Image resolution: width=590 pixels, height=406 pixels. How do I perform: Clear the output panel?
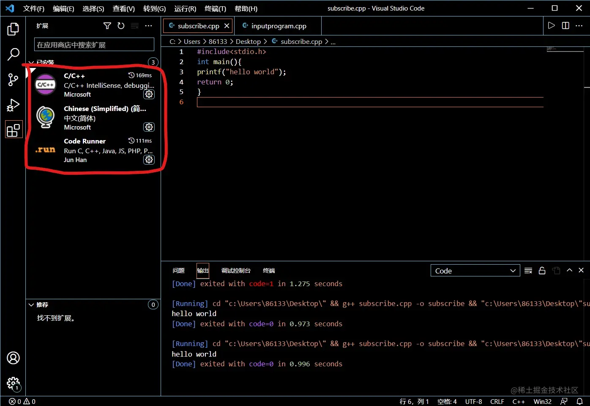coord(528,271)
